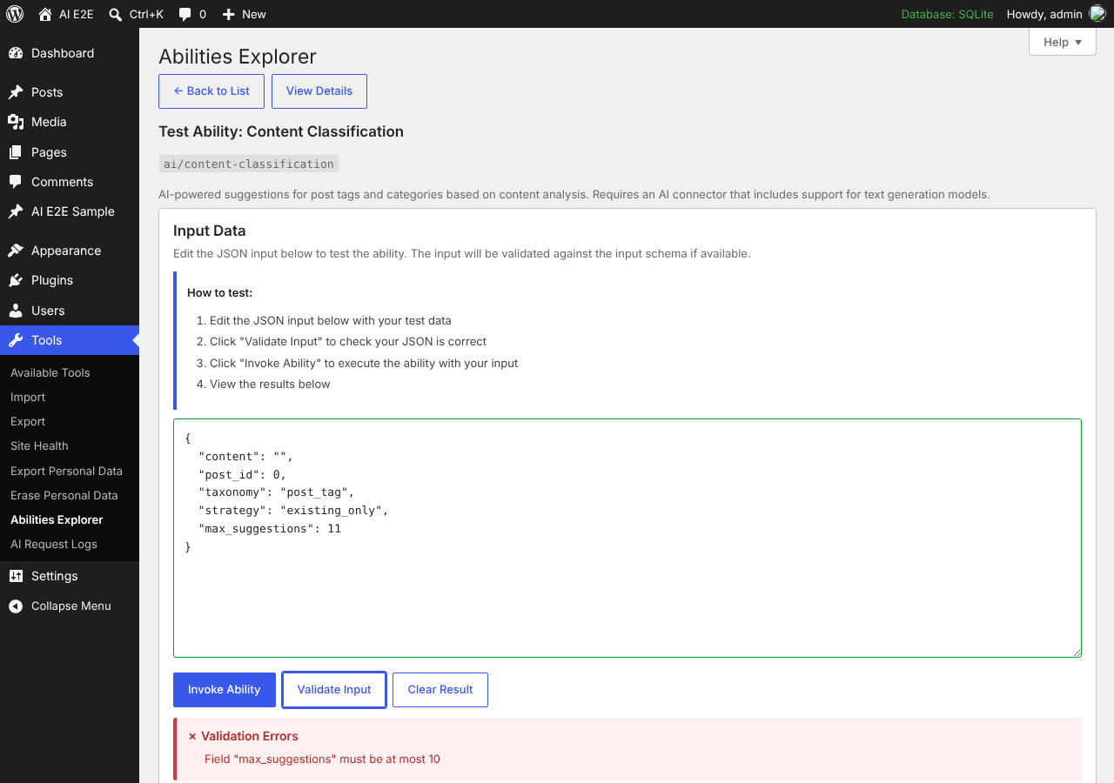This screenshot has width=1114, height=783.
Task: Open the AI E2E site home icon
Action: pyautogui.click(x=45, y=14)
